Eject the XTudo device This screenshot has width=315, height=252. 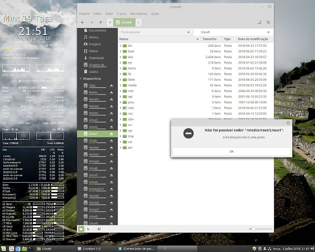click(112, 141)
